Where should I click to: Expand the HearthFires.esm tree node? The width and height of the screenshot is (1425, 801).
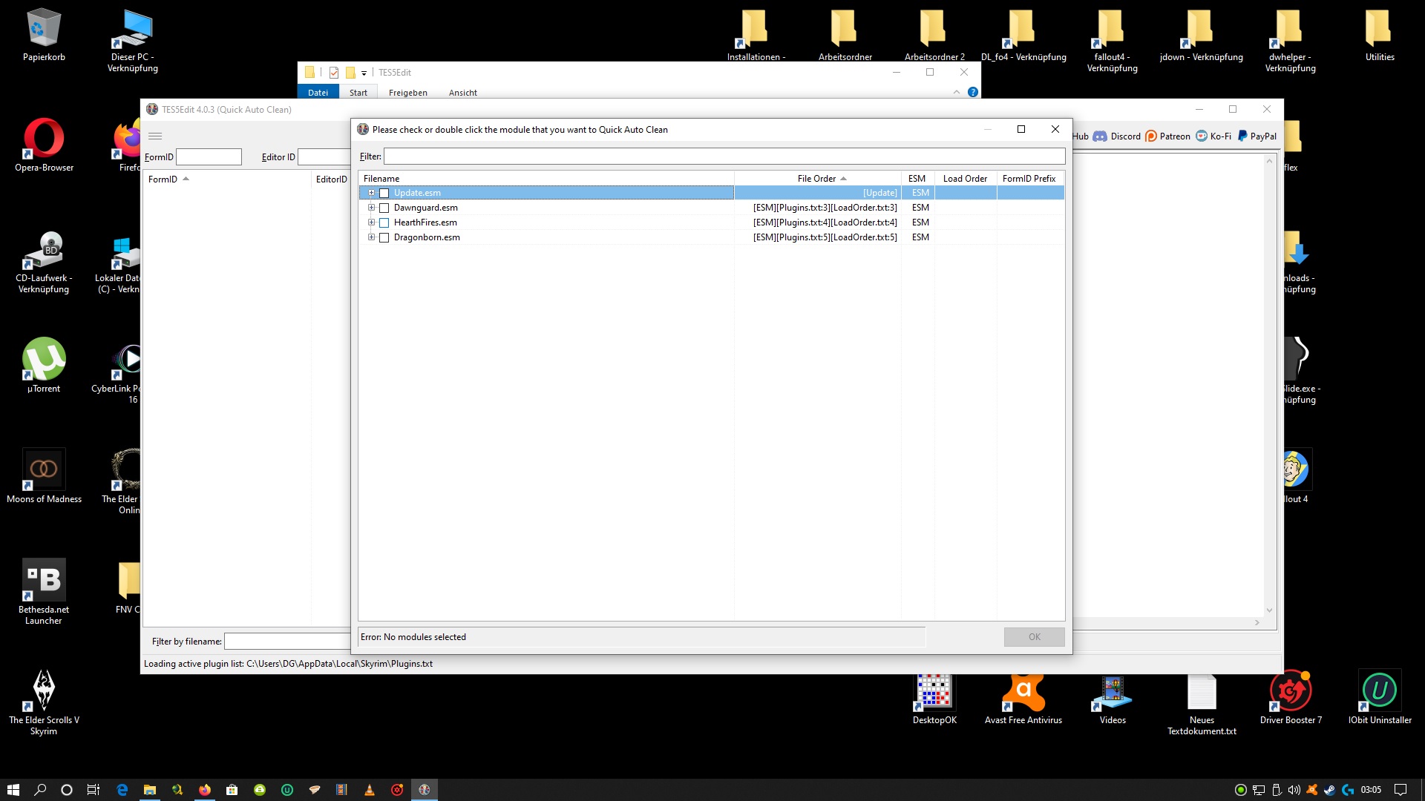pos(372,222)
